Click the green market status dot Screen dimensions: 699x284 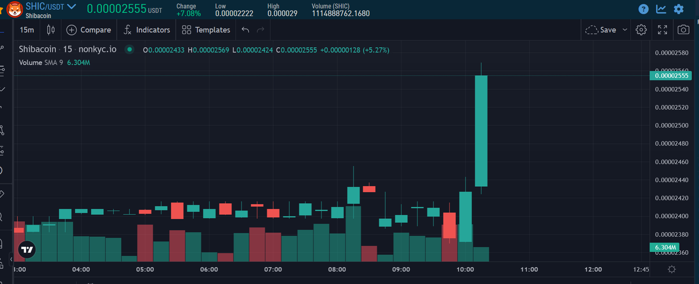click(x=129, y=49)
